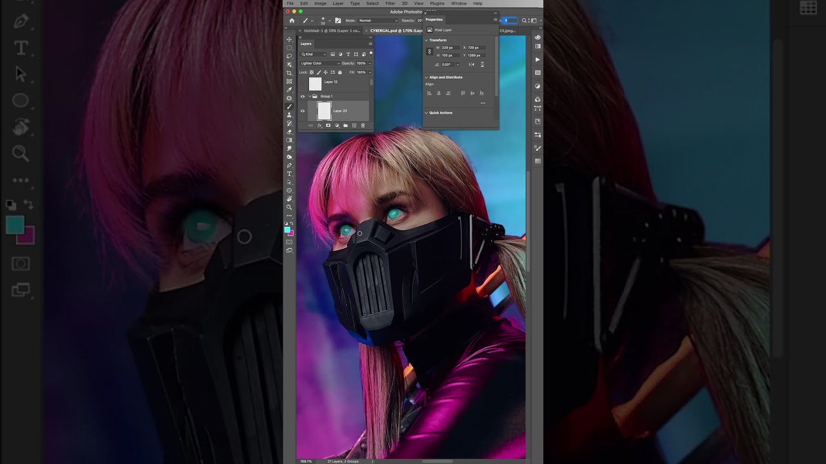Open the Kind filter dropdown

tap(314, 54)
